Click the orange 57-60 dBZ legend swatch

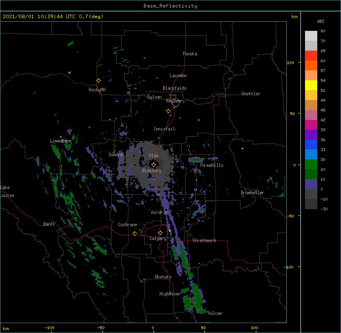311,65
